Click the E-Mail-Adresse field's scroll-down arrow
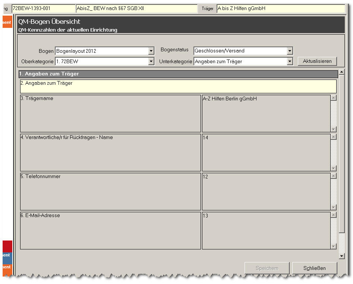 pos(334,246)
